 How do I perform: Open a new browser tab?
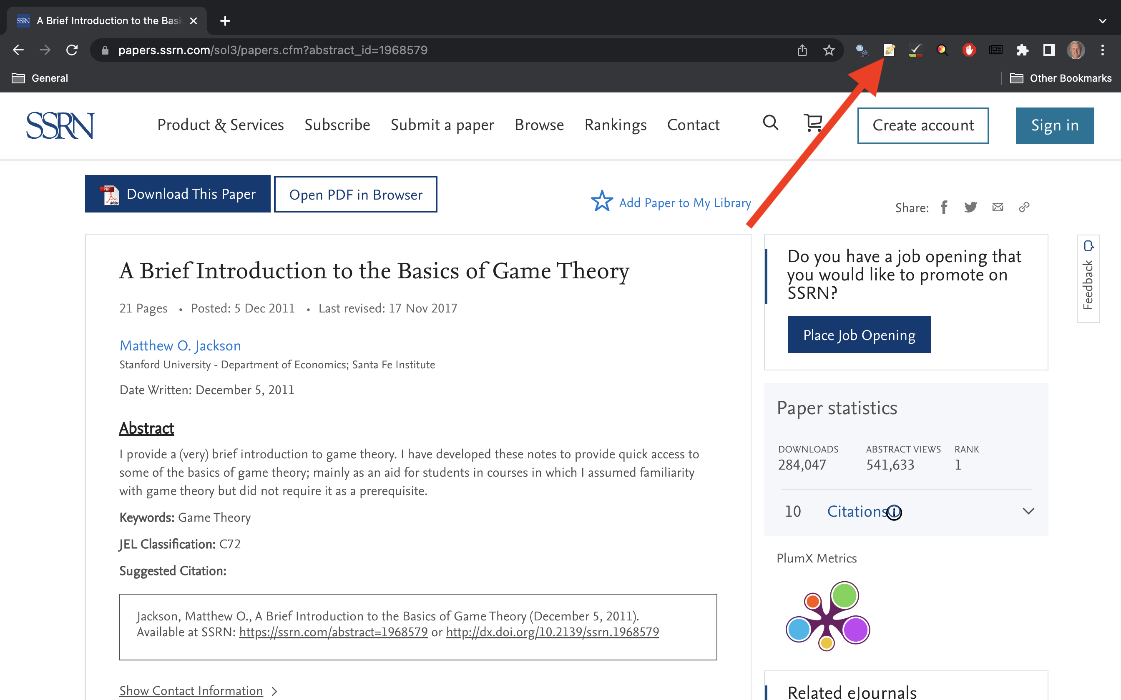tap(225, 21)
